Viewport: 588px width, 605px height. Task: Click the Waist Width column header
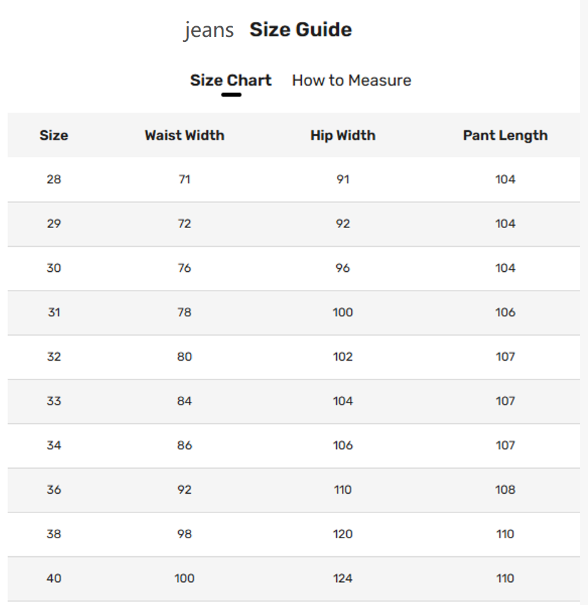click(x=184, y=136)
